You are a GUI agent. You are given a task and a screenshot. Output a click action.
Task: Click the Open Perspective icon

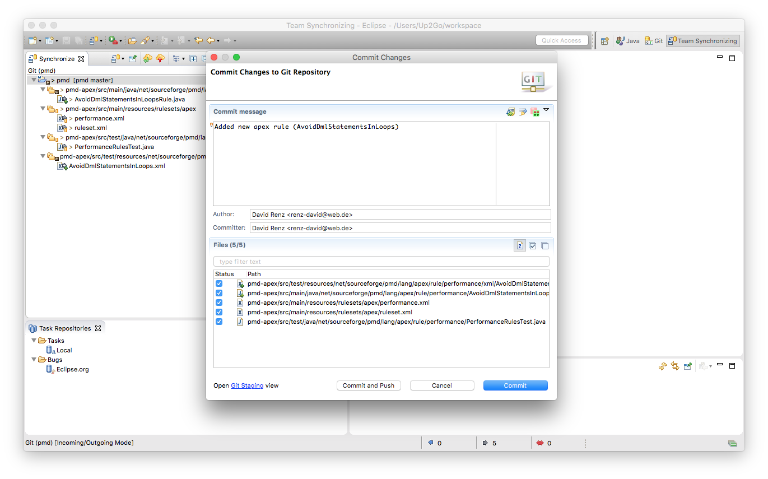pos(604,41)
